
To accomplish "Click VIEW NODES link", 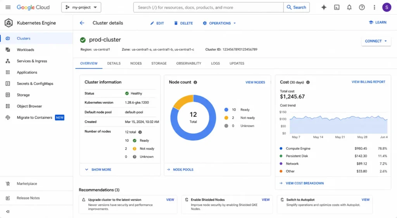I will tap(255, 82).
